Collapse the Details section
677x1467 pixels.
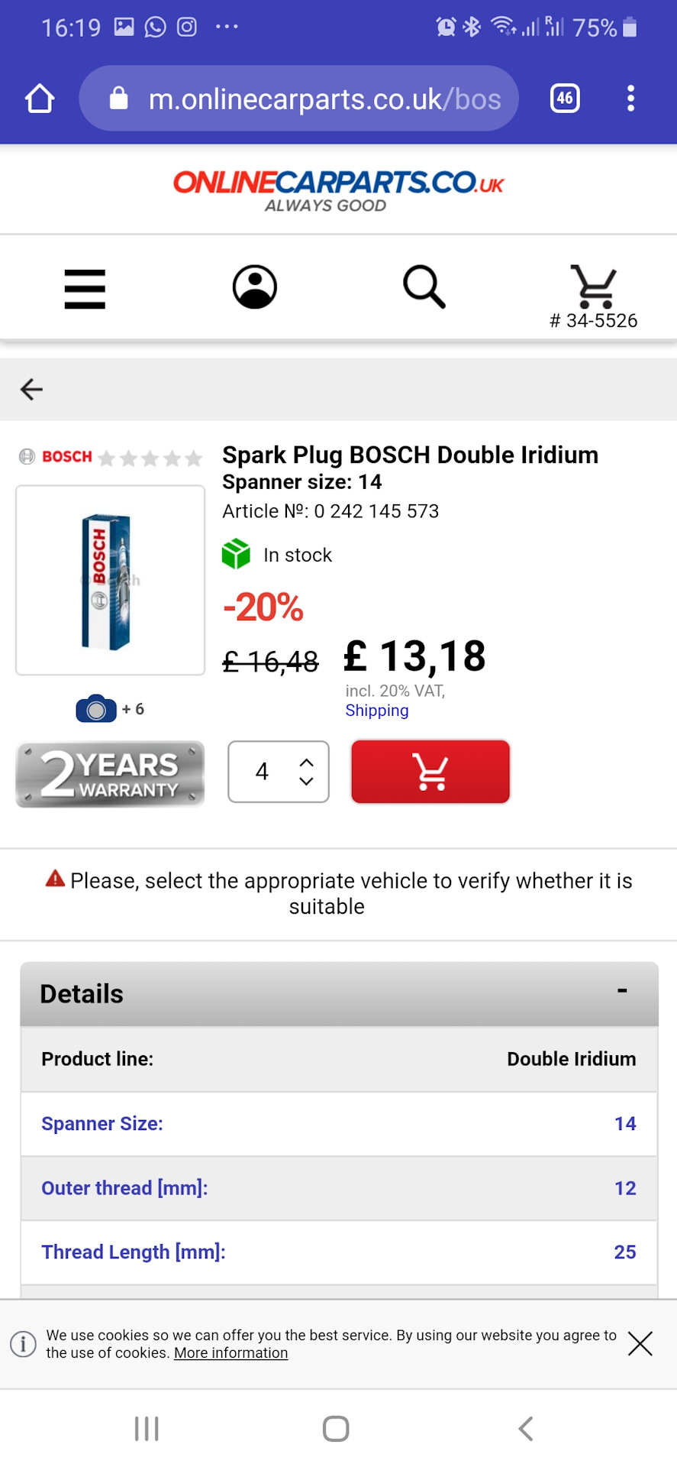click(x=622, y=991)
